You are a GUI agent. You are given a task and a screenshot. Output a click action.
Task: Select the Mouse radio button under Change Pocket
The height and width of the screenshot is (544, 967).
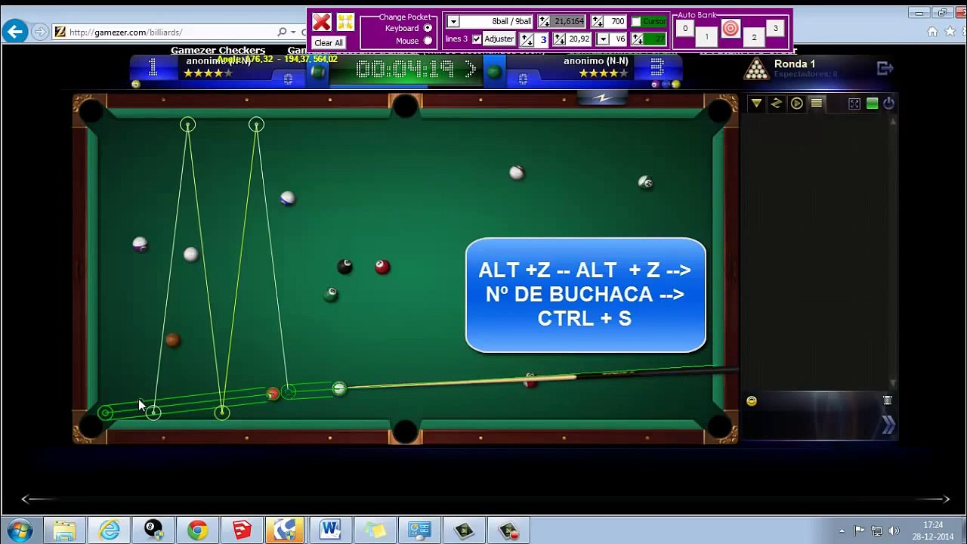(x=428, y=42)
